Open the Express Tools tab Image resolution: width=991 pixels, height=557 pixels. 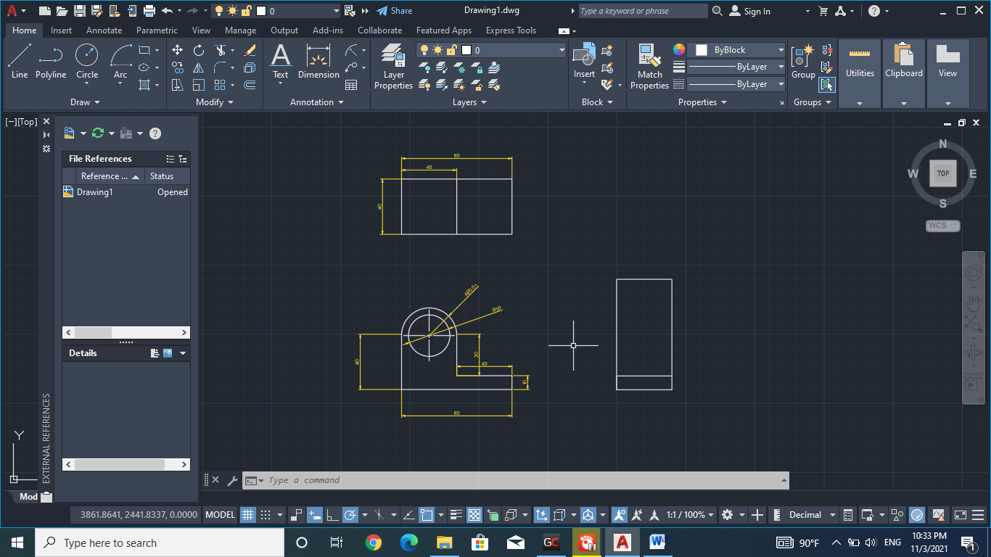point(511,30)
